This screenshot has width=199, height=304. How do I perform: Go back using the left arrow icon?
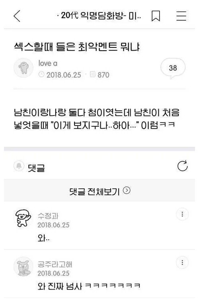(17, 16)
